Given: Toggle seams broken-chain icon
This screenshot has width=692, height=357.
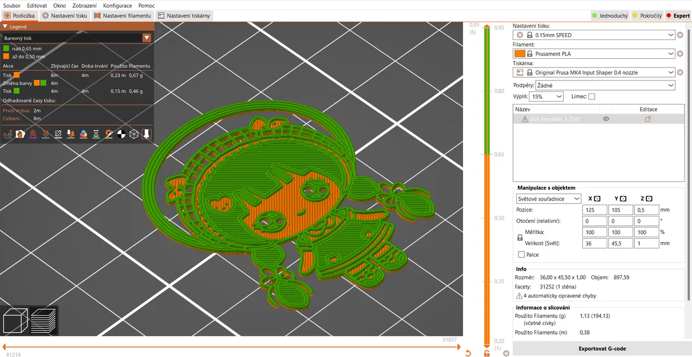Looking at the screenshot, I should (x=58, y=134).
